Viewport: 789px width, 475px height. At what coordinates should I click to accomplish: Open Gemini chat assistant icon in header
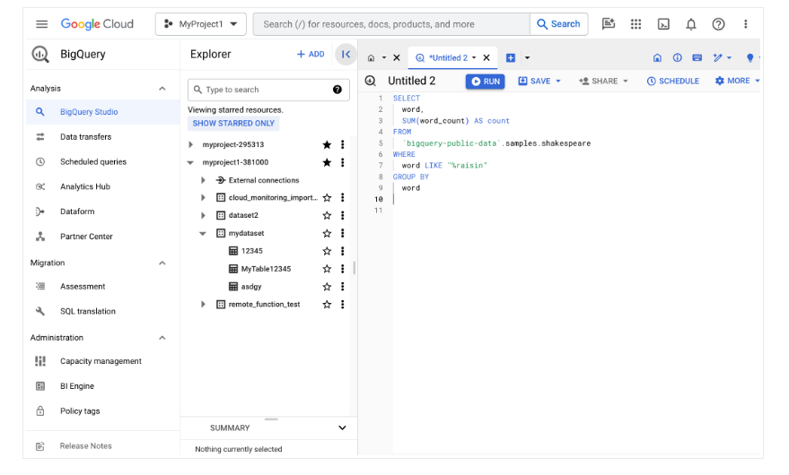(609, 23)
